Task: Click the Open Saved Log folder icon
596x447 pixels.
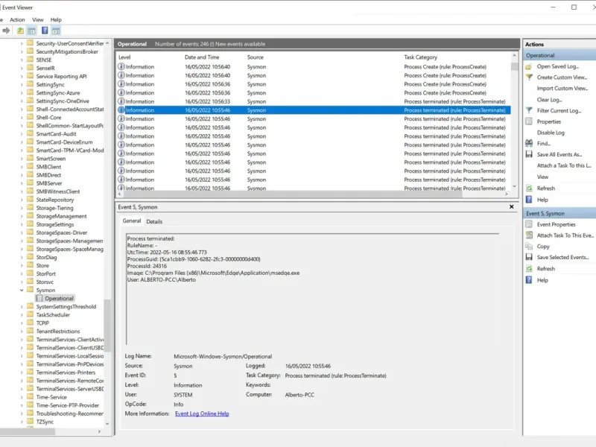Action: pos(529,66)
